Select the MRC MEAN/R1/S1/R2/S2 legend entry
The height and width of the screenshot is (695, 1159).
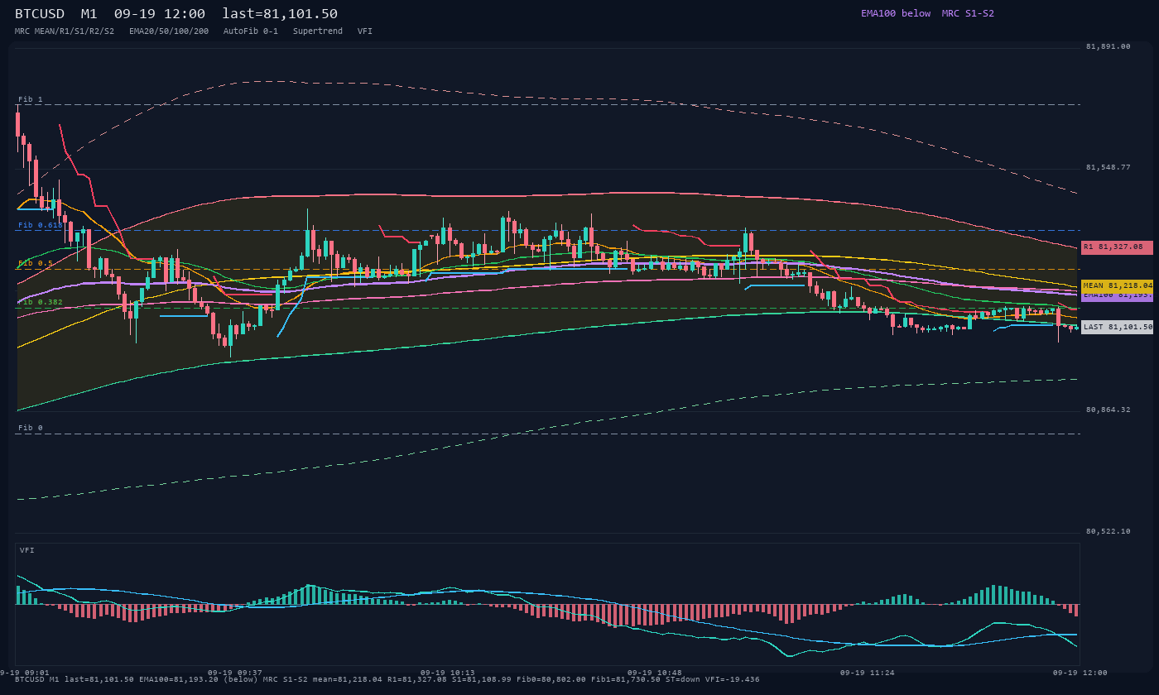click(x=65, y=31)
